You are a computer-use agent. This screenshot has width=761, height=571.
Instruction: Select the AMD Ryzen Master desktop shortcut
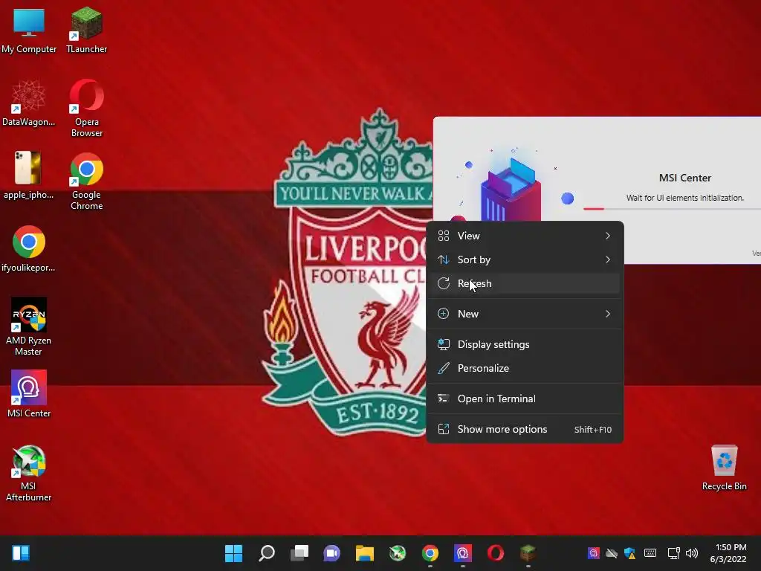point(29,326)
